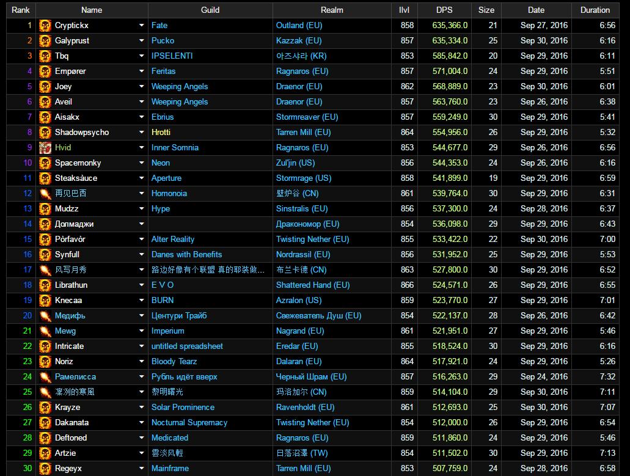Image resolution: width=630 pixels, height=476 pixels.
Task: Click the spec icon beside Mudzz
Action: pyautogui.click(x=45, y=208)
